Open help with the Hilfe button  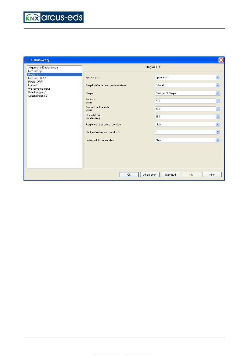coord(212,175)
